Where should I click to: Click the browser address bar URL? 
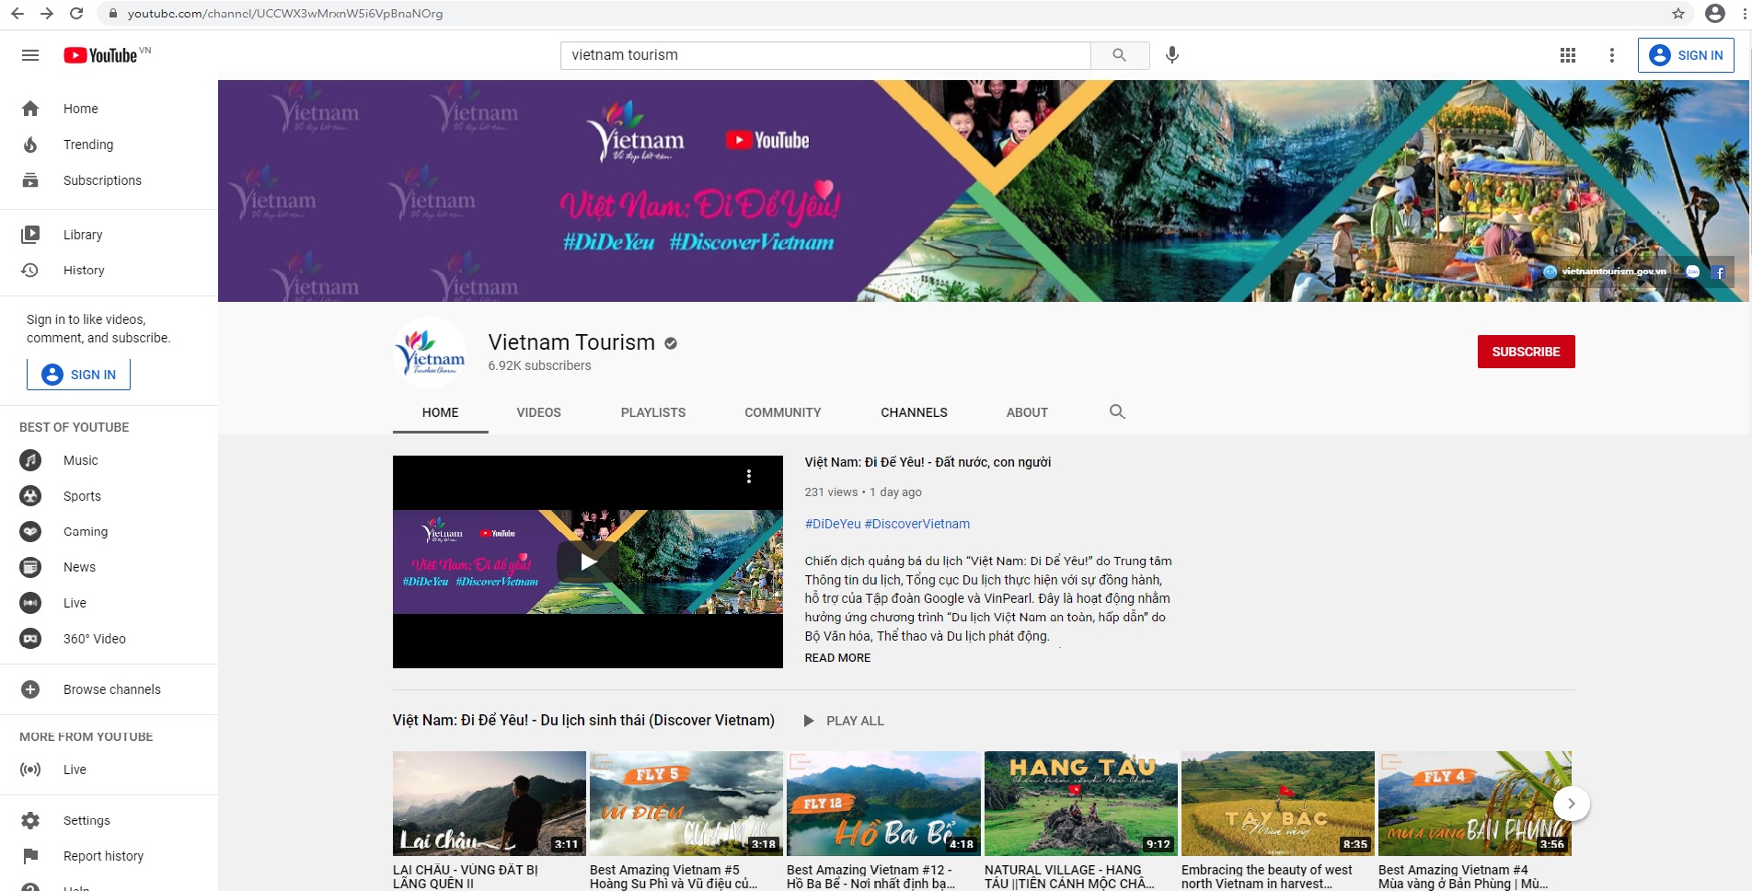(x=285, y=14)
